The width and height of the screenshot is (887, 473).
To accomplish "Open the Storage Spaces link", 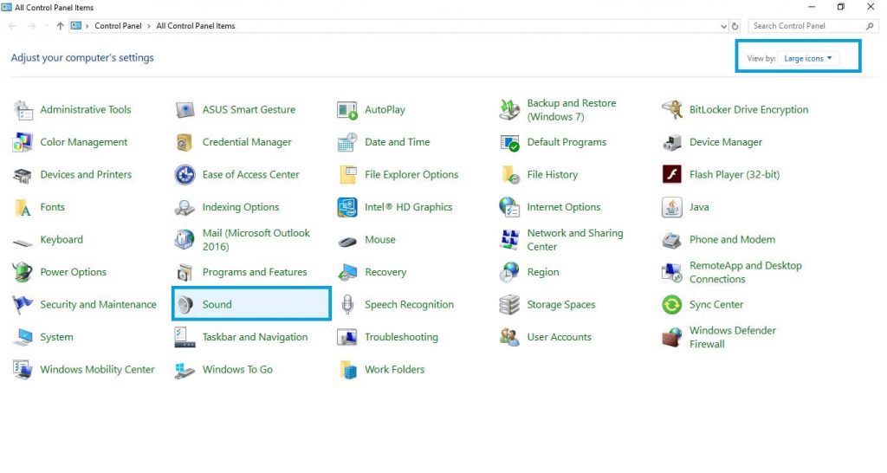I will (x=561, y=304).
